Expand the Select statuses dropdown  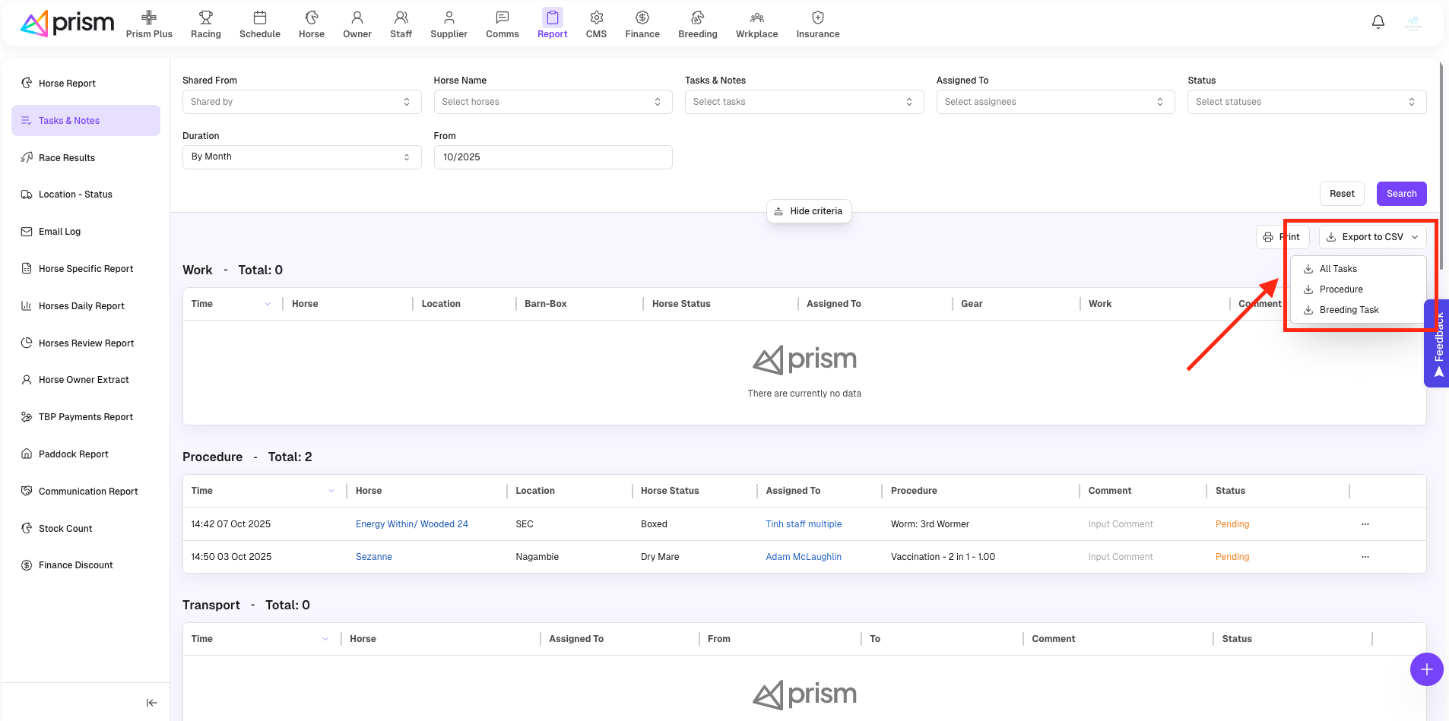point(1305,102)
